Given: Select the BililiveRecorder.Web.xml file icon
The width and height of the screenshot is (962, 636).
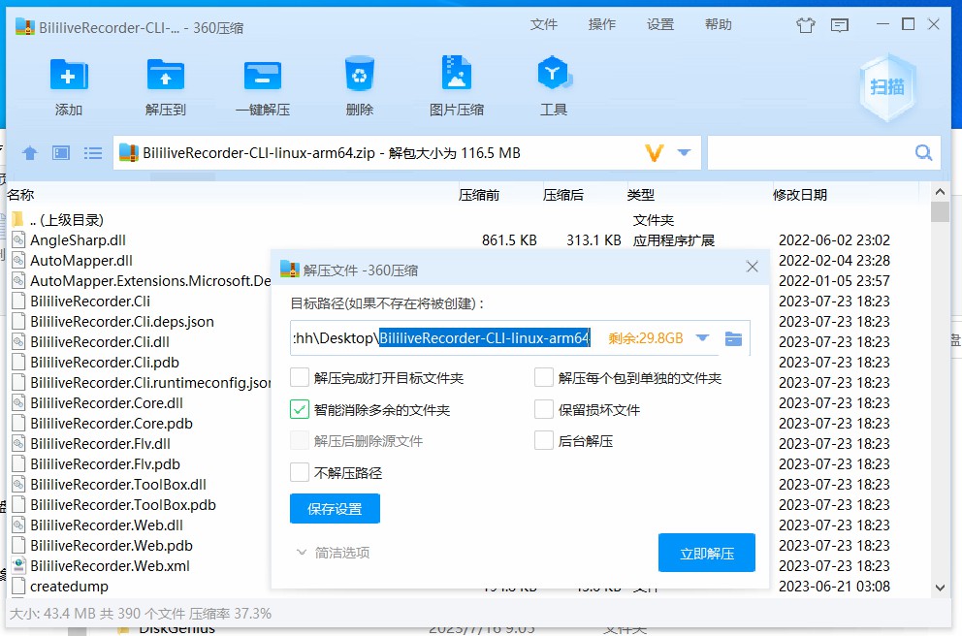Looking at the screenshot, I should [x=19, y=565].
